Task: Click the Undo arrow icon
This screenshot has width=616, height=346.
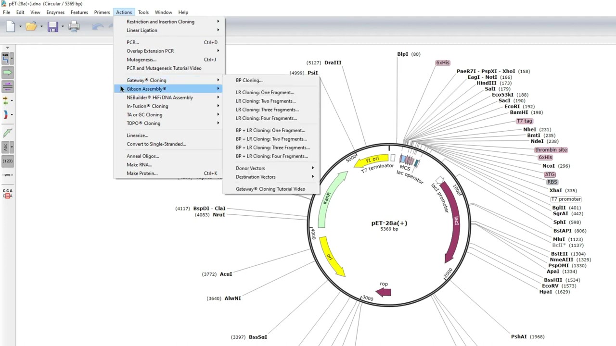Action: point(98,27)
